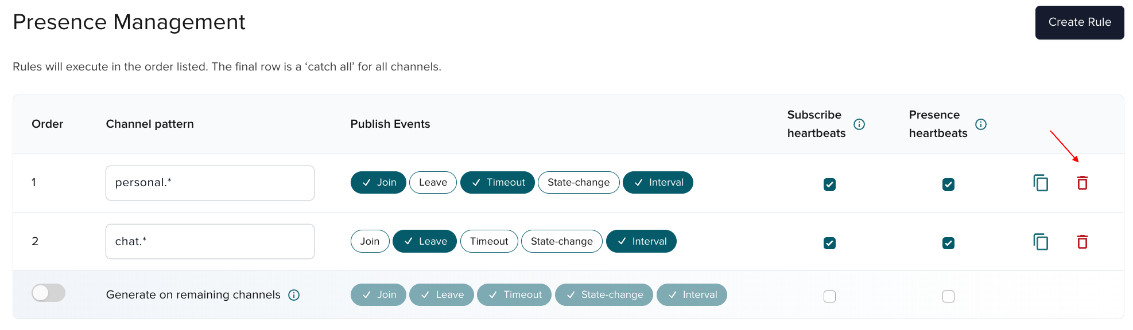This screenshot has width=1133, height=330.
Task: Duplicate the chat.* rule via copy icon
Action: tap(1041, 242)
